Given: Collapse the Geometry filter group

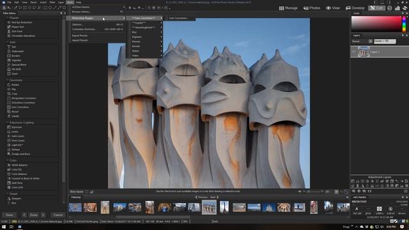Looking at the screenshot, I should point(7,80).
